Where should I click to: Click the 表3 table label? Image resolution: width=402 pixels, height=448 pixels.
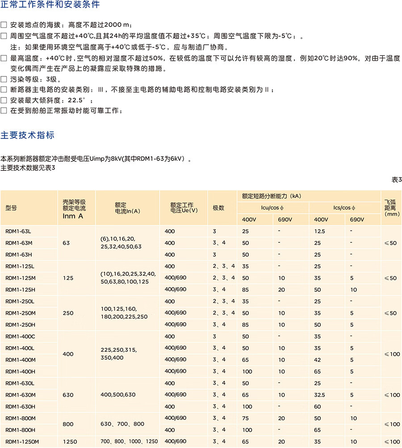point(397,180)
